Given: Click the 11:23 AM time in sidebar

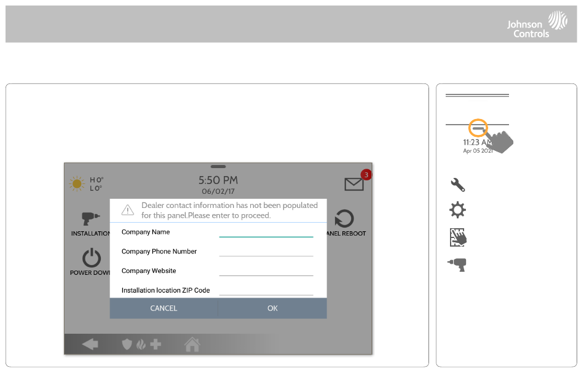Looking at the screenshot, I should pos(478,142).
